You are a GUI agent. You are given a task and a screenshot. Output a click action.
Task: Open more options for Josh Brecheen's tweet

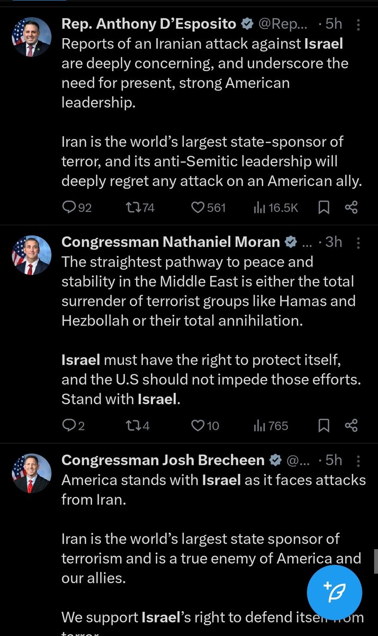358,461
